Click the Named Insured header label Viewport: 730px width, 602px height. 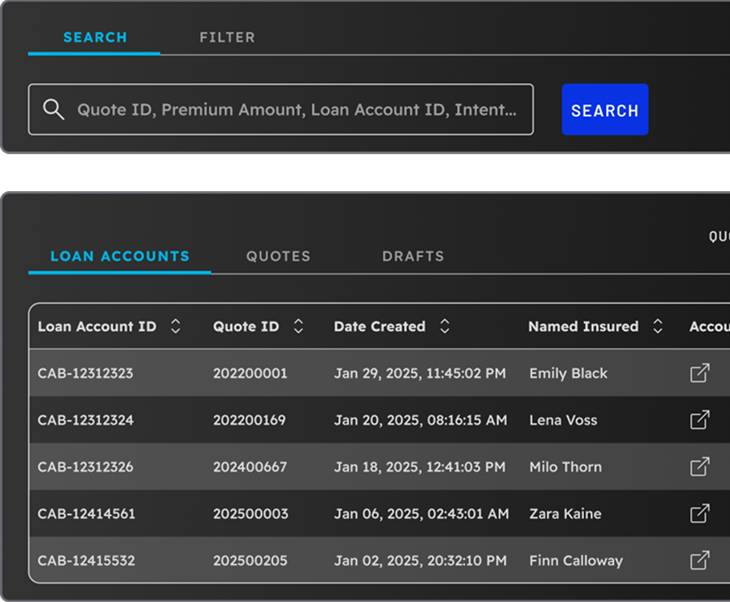pyautogui.click(x=583, y=326)
